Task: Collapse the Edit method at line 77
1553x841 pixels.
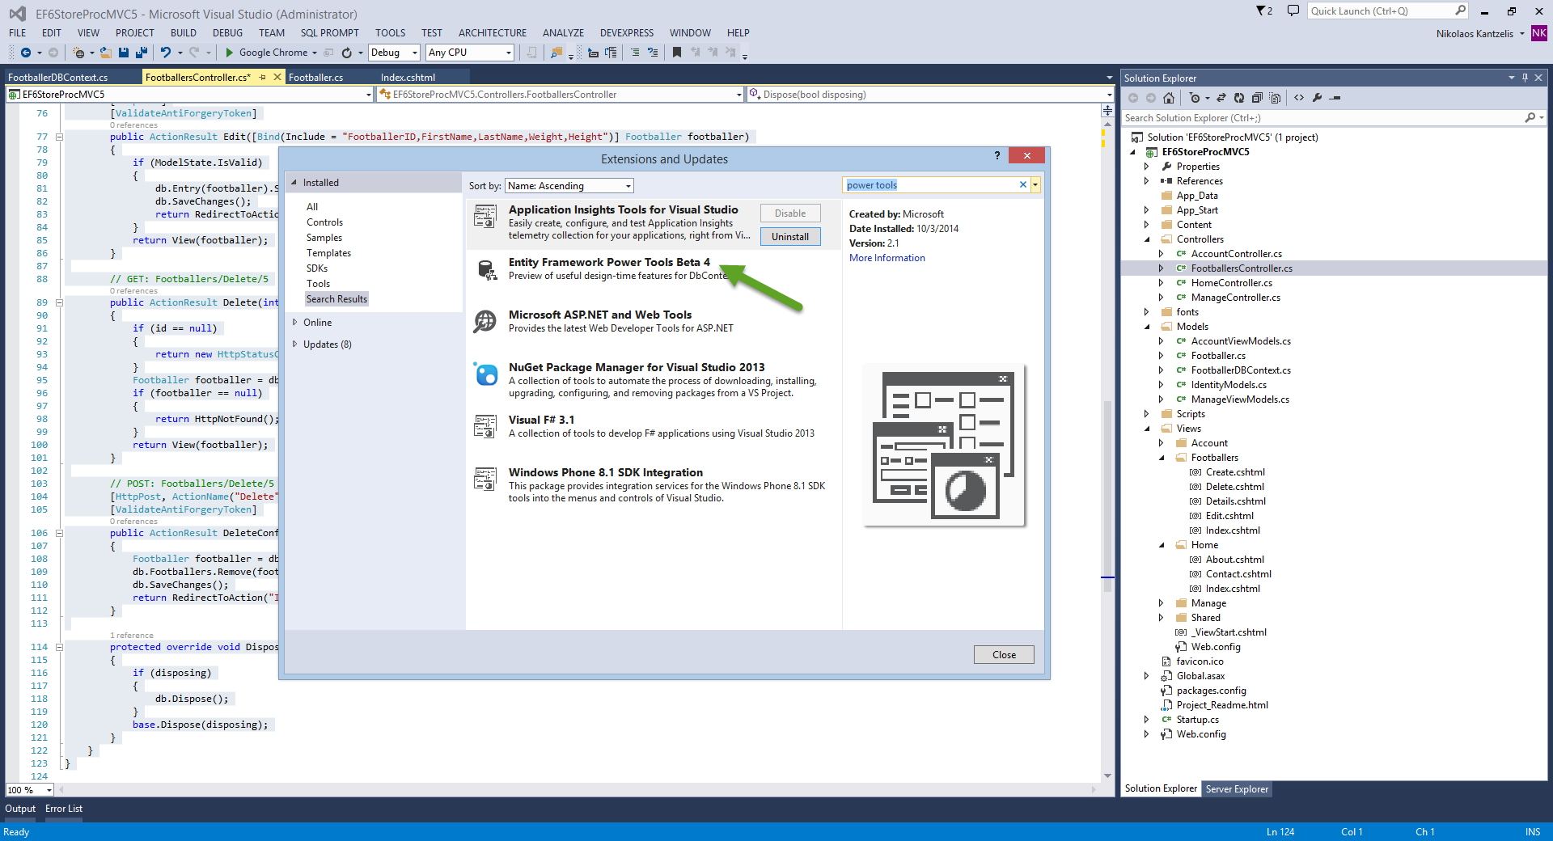Action: (59, 137)
